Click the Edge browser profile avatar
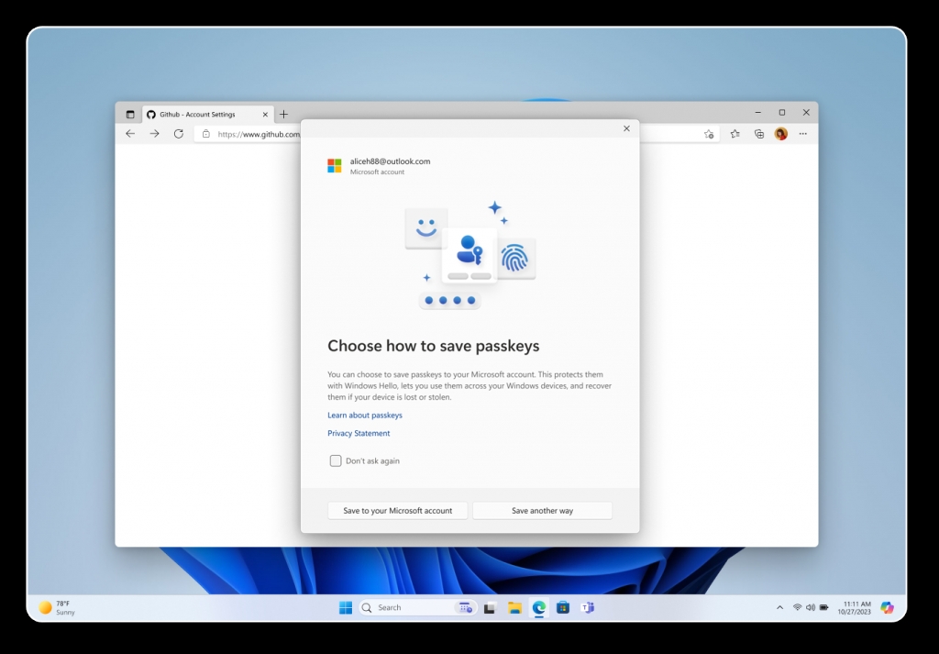939x654 pixels. (x=780, y=134)
